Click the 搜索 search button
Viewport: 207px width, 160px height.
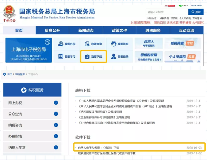[x=196, y=12]
